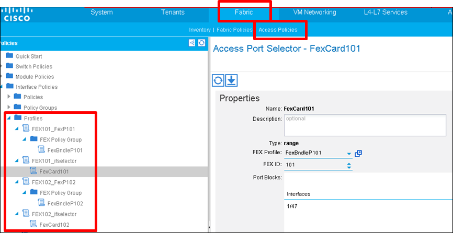Collapse the FEX101_FexP101 profile arrow
Screen dimensions: 453x233
pos(17,129)
